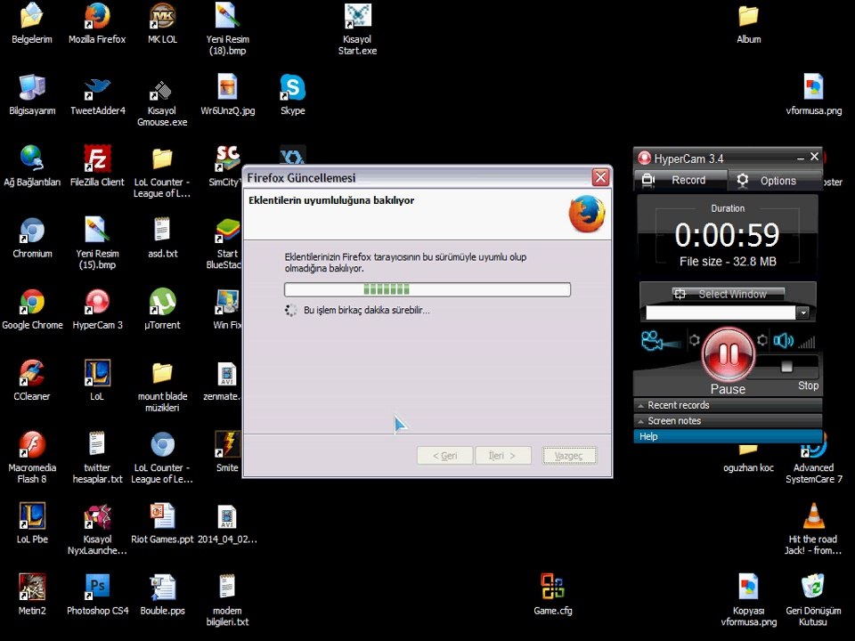Select the Bilgisayarım desktop icon
Viewport: 855px width, 641px height.
(32, 87)
